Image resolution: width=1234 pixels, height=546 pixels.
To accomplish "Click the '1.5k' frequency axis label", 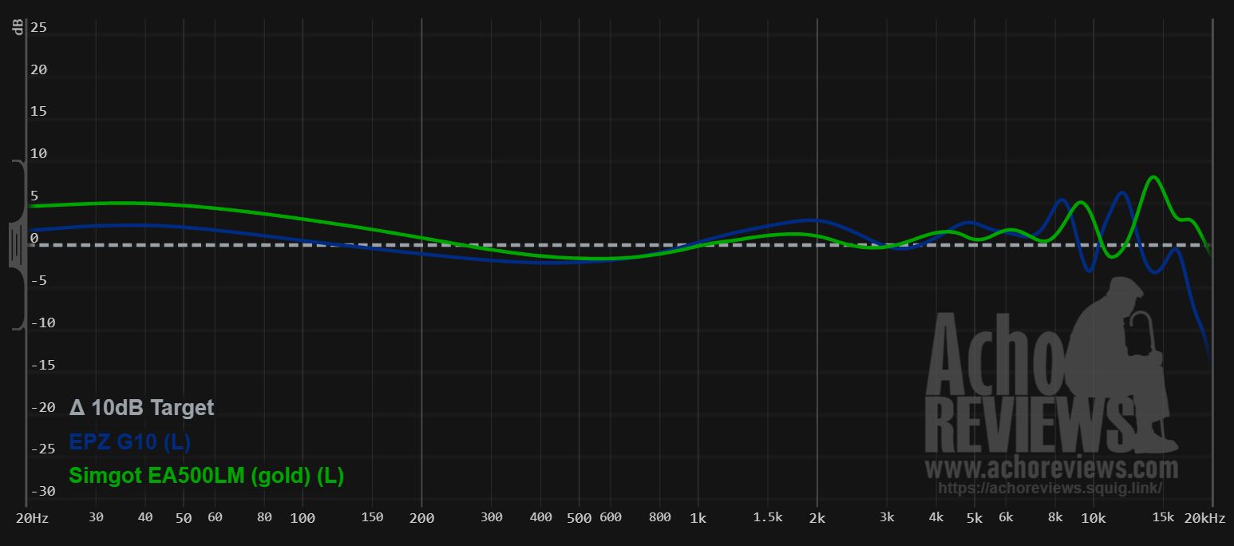I will (768, 517).
